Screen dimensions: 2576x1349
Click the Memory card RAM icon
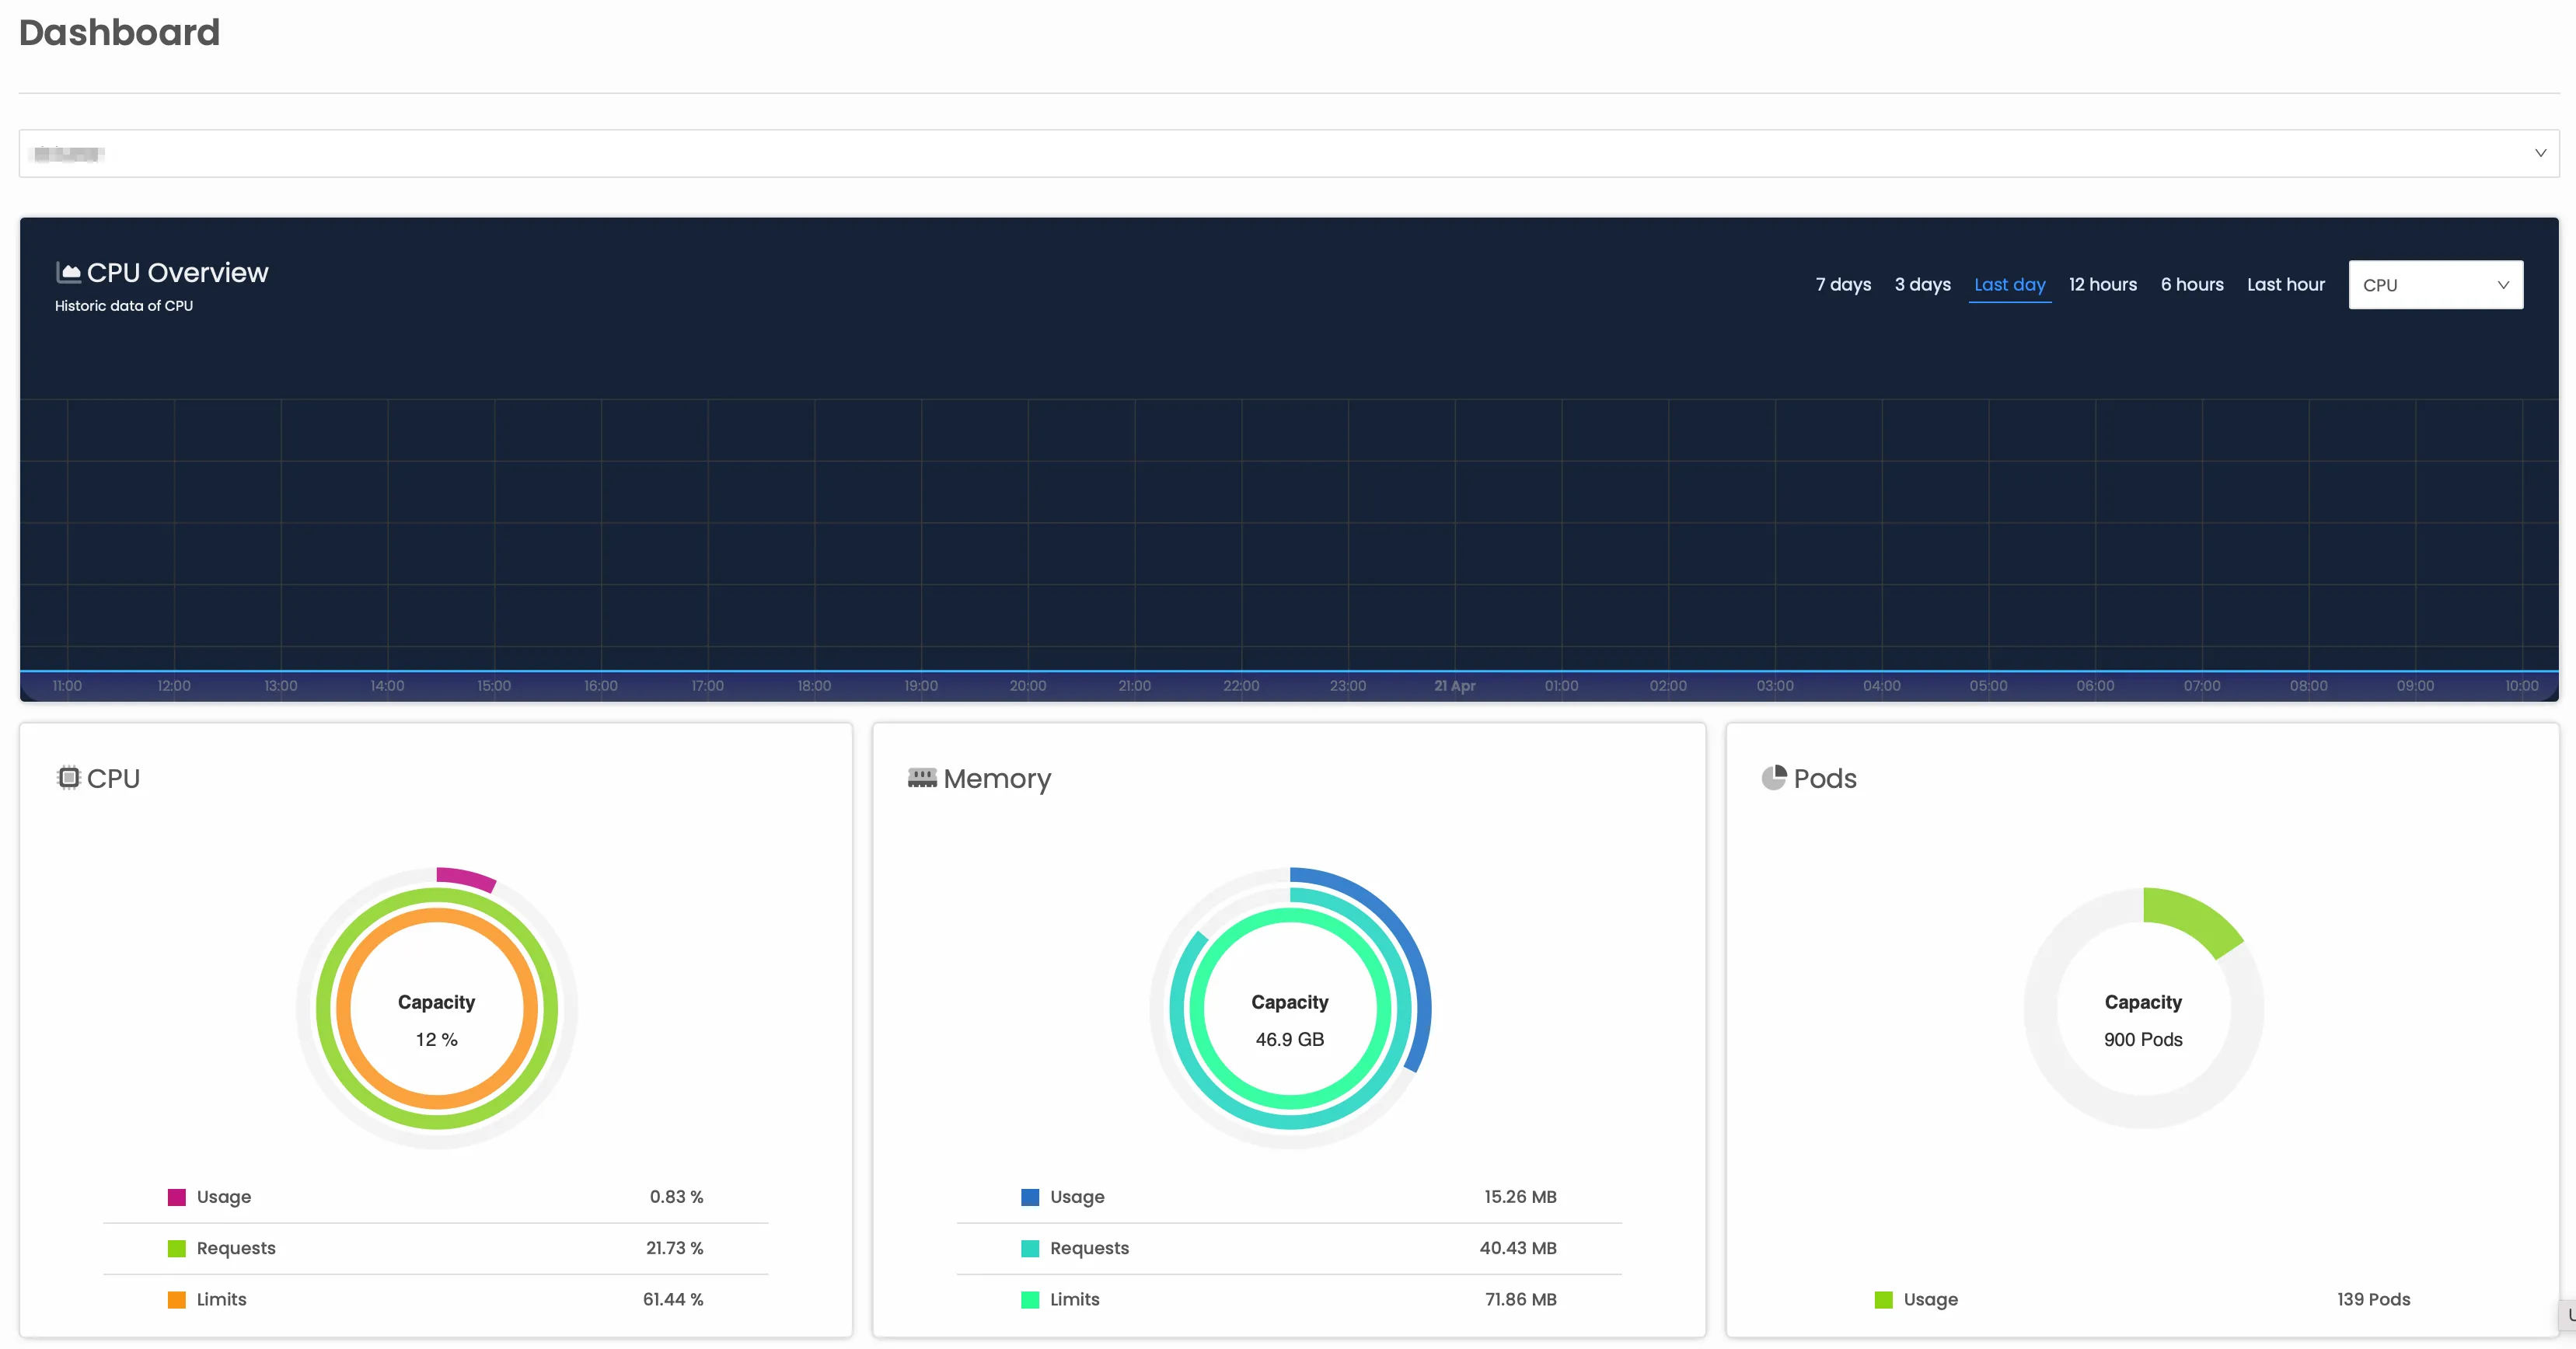coord(921,777)
